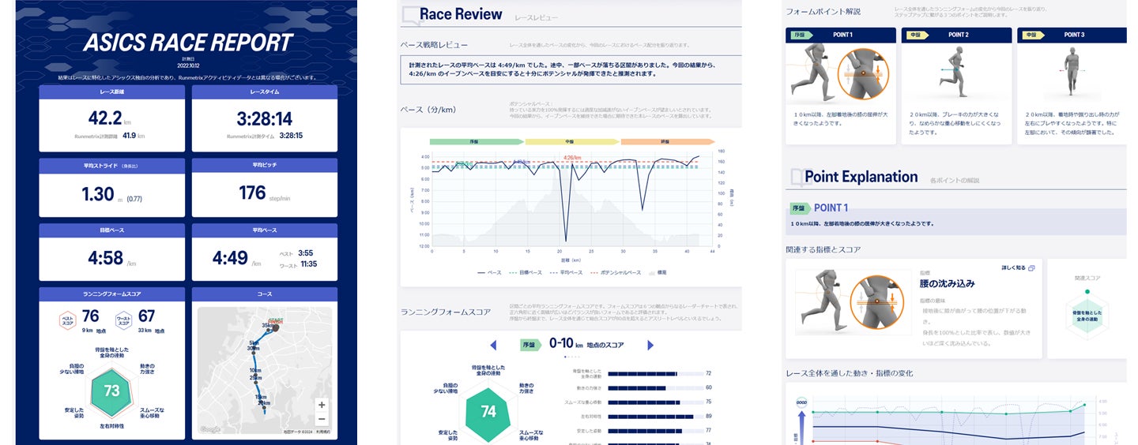
Task: Click the POINT 3 front-view runner illustration
Action: pyautogui.click(x=1072, y=73)
